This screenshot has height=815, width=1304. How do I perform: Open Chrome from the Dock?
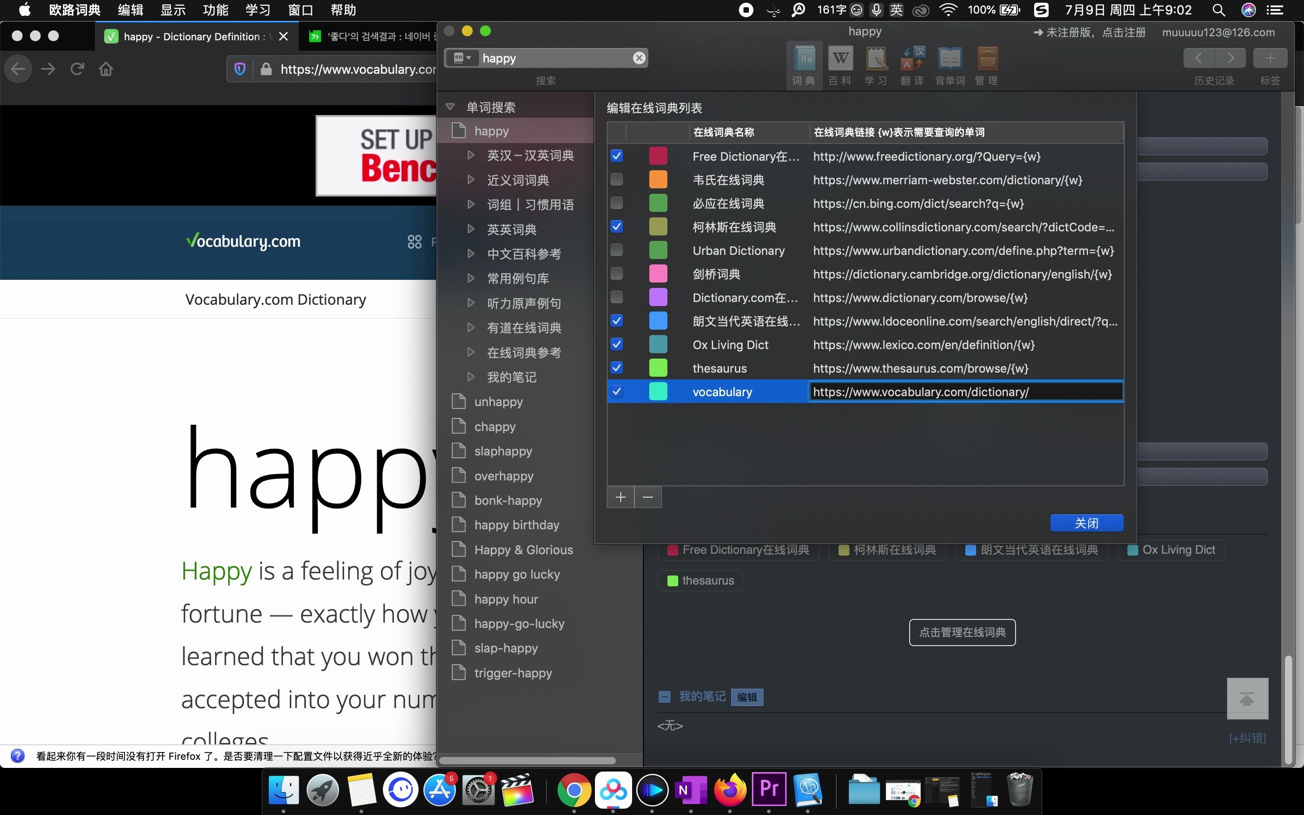(x=574, y=790)
